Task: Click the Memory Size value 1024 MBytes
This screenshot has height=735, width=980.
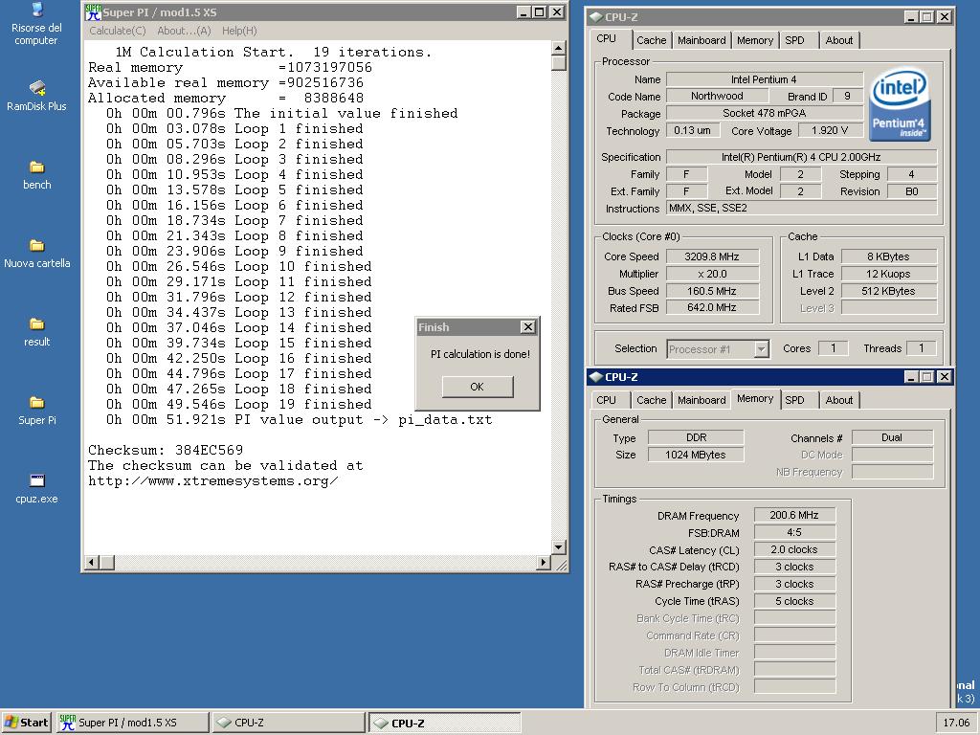Action: point(696,455)
